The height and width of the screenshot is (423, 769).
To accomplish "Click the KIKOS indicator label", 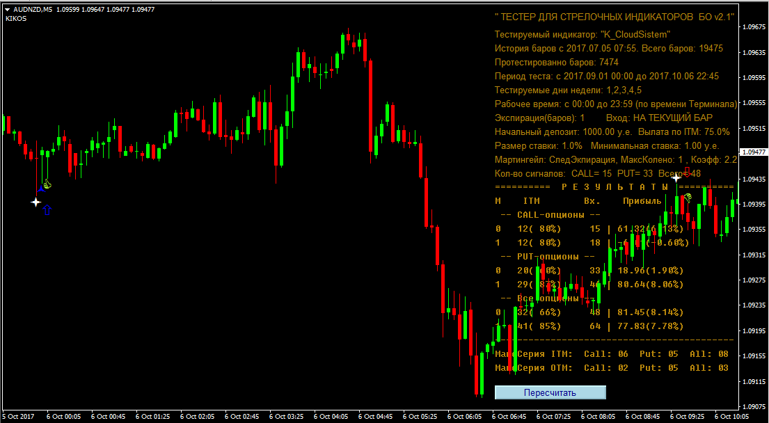I will [x=16, y=19].
